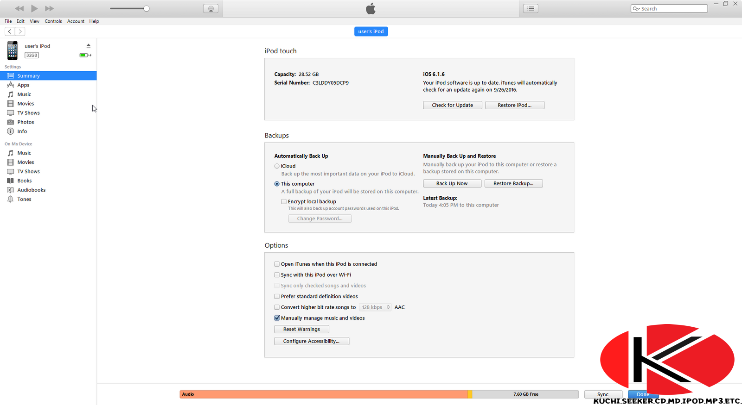Enable Open iTunes when this iPod is connected
Viewport: 742px width, 405px height.
click(x=277, y=264)
